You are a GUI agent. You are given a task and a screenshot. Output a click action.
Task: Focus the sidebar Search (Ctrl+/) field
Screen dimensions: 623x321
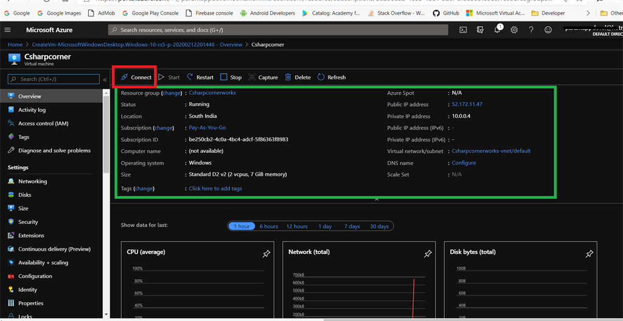click(54, 79)
